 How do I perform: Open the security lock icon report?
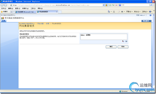coord(106,5)
